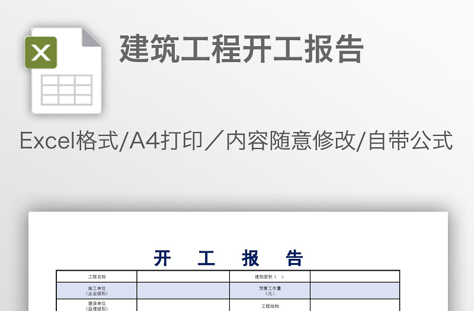The width and height of the screenshot is (474, 311).
Task: Select the 建筑工程开工报告 title text
Action: pos(241,49)
